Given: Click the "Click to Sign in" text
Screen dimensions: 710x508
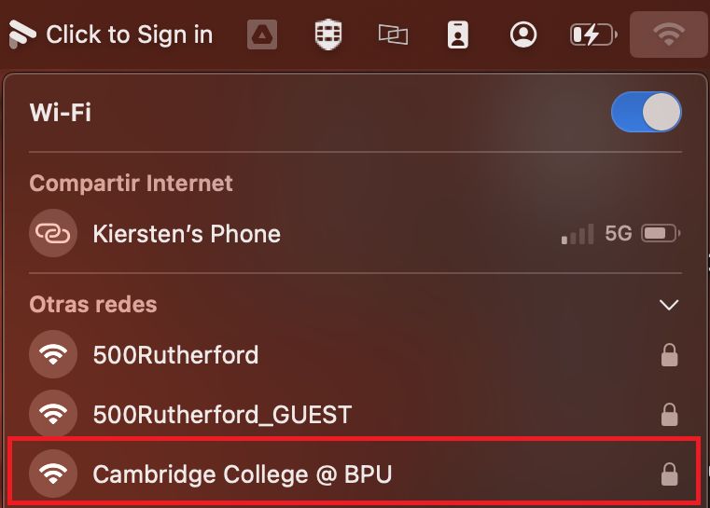Looking at the screenshot, I should point(129,35).
